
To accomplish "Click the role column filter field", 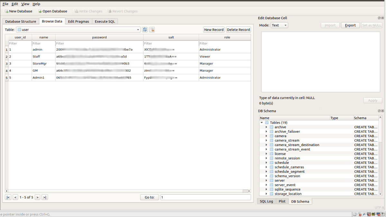I will click(x=225, y=43).
